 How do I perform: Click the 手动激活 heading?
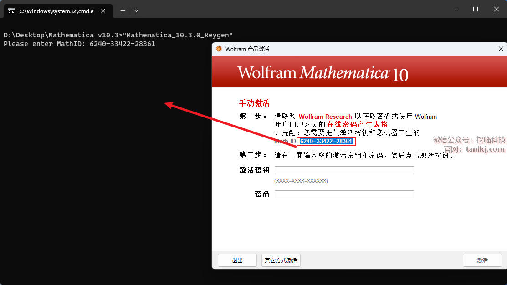click(254, 103)
